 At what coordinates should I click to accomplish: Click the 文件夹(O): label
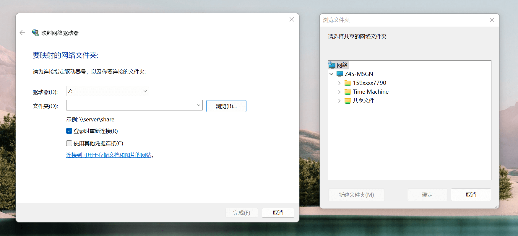click(46, 106)
